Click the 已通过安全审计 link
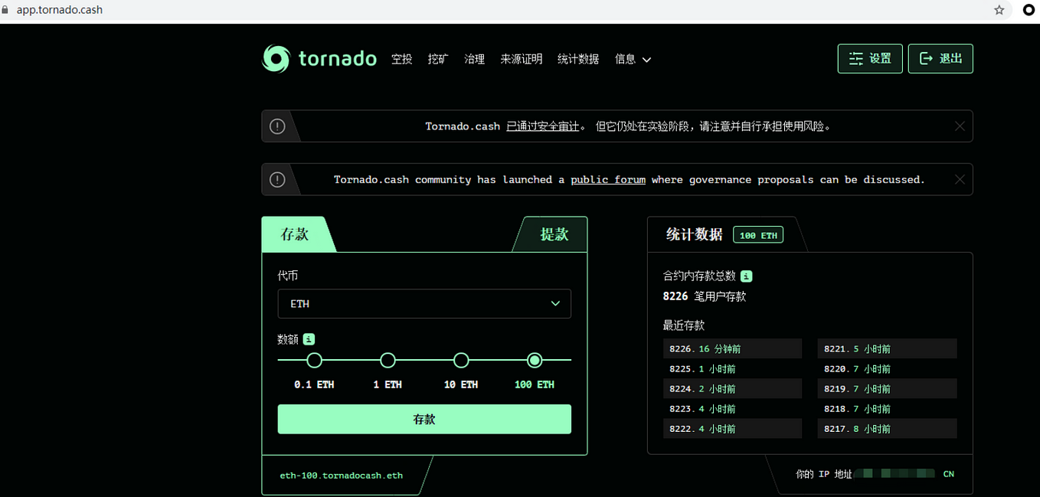Viewport: 1040px width, 497px height. tap(542, 126)
